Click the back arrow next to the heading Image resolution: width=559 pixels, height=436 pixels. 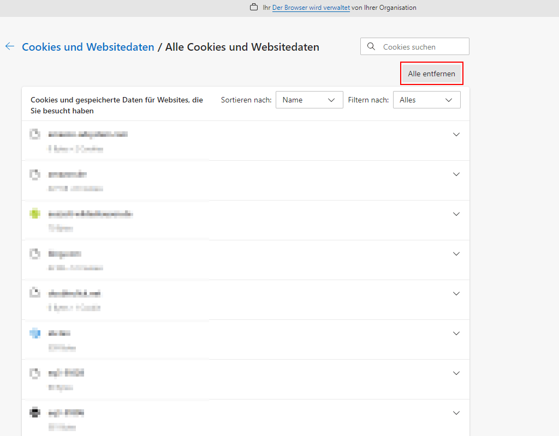pyautogui.click(x=9, y=46)
